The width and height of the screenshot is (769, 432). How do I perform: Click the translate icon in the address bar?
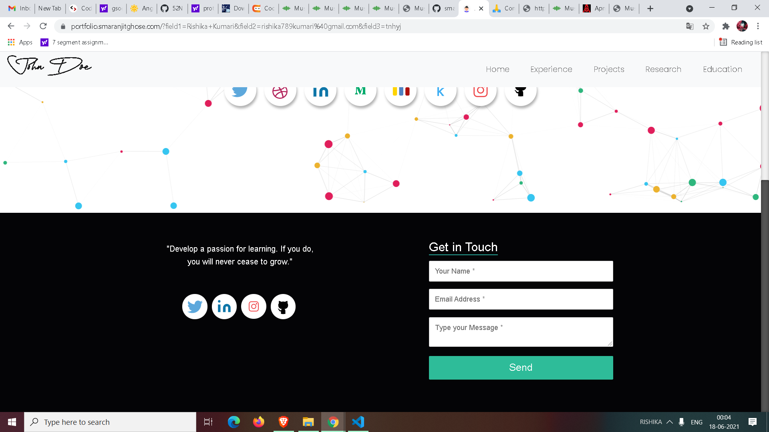[689, 26]
